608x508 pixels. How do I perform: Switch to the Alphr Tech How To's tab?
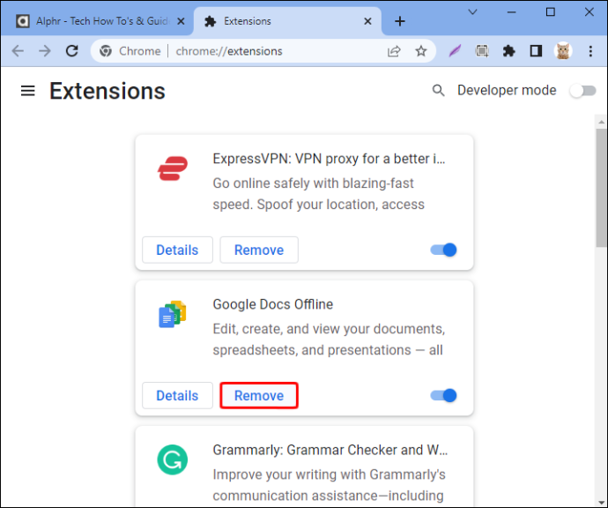tap(97, 21)
